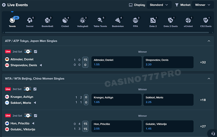This screenshot has height=137, width=217.
Task: Open the Cricket category
Action: 65,21
